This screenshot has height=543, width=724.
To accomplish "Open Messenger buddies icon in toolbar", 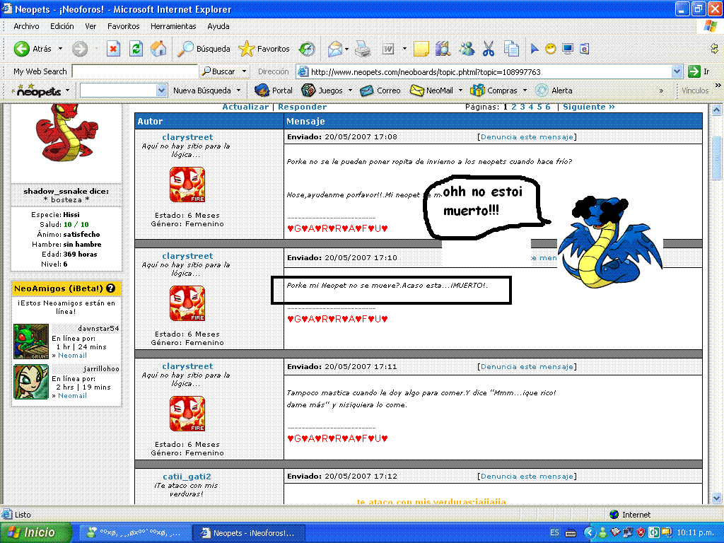I will (467, 49).
